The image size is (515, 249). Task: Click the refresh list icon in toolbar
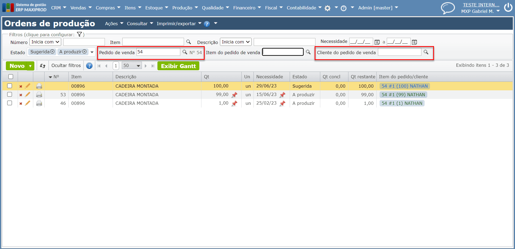[x=43, y=66]
